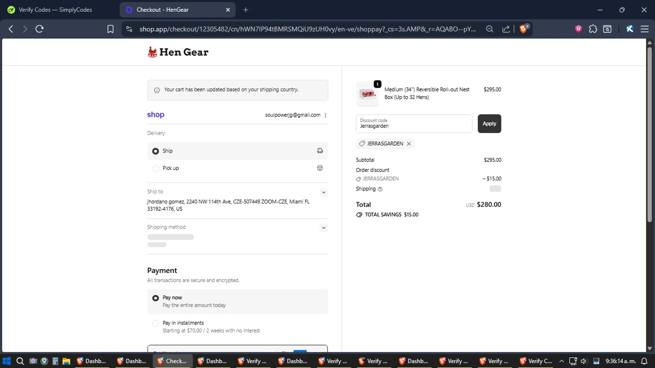Open sidebar search panel icon

coord(607,29)
